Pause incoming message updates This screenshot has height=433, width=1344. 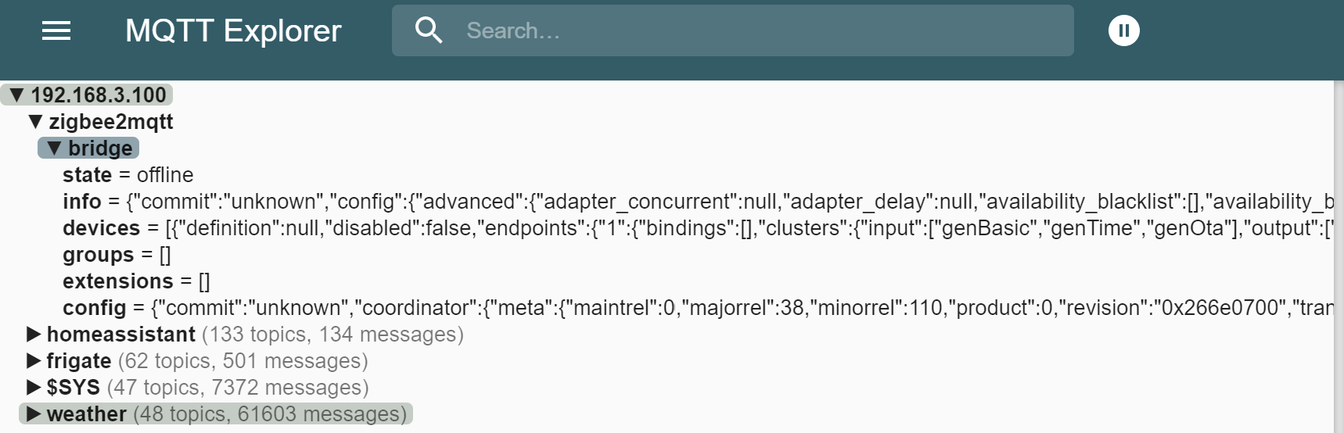click(x=1123, y=30)
